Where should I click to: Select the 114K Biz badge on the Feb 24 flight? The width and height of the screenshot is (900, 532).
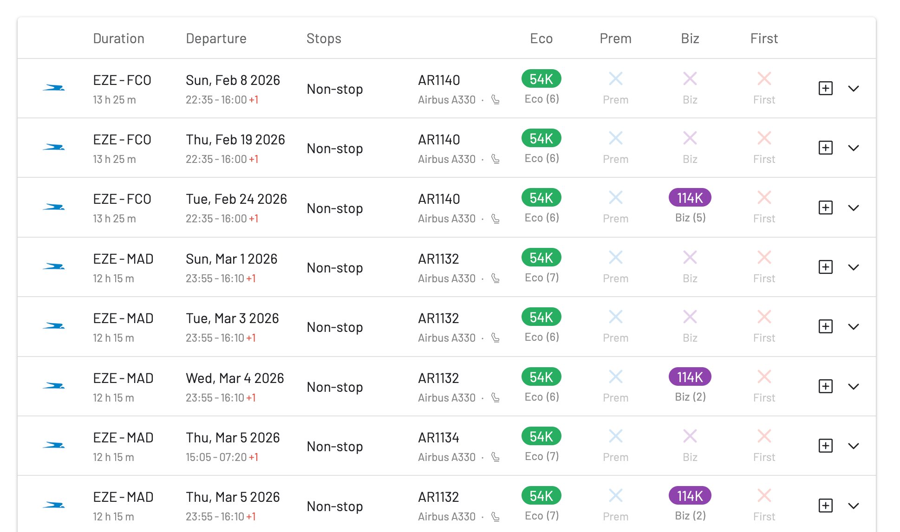coord(689,197)
